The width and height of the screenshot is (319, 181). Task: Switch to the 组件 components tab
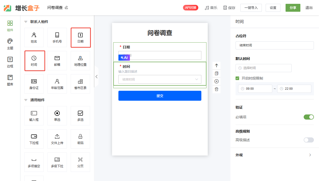(x=10, y=26)
